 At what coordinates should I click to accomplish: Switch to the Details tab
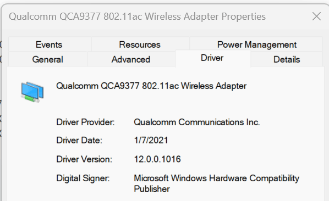pos(287,59)
